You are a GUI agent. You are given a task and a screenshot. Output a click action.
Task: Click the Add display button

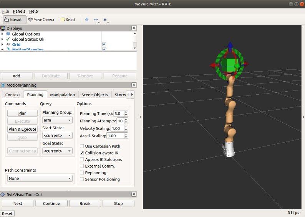pos(17,76)
